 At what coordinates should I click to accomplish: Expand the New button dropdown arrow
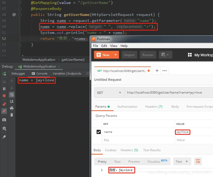(116, 55)
